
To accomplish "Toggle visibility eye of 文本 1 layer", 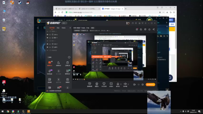I will pyautogui.click(x=47, y=44).
